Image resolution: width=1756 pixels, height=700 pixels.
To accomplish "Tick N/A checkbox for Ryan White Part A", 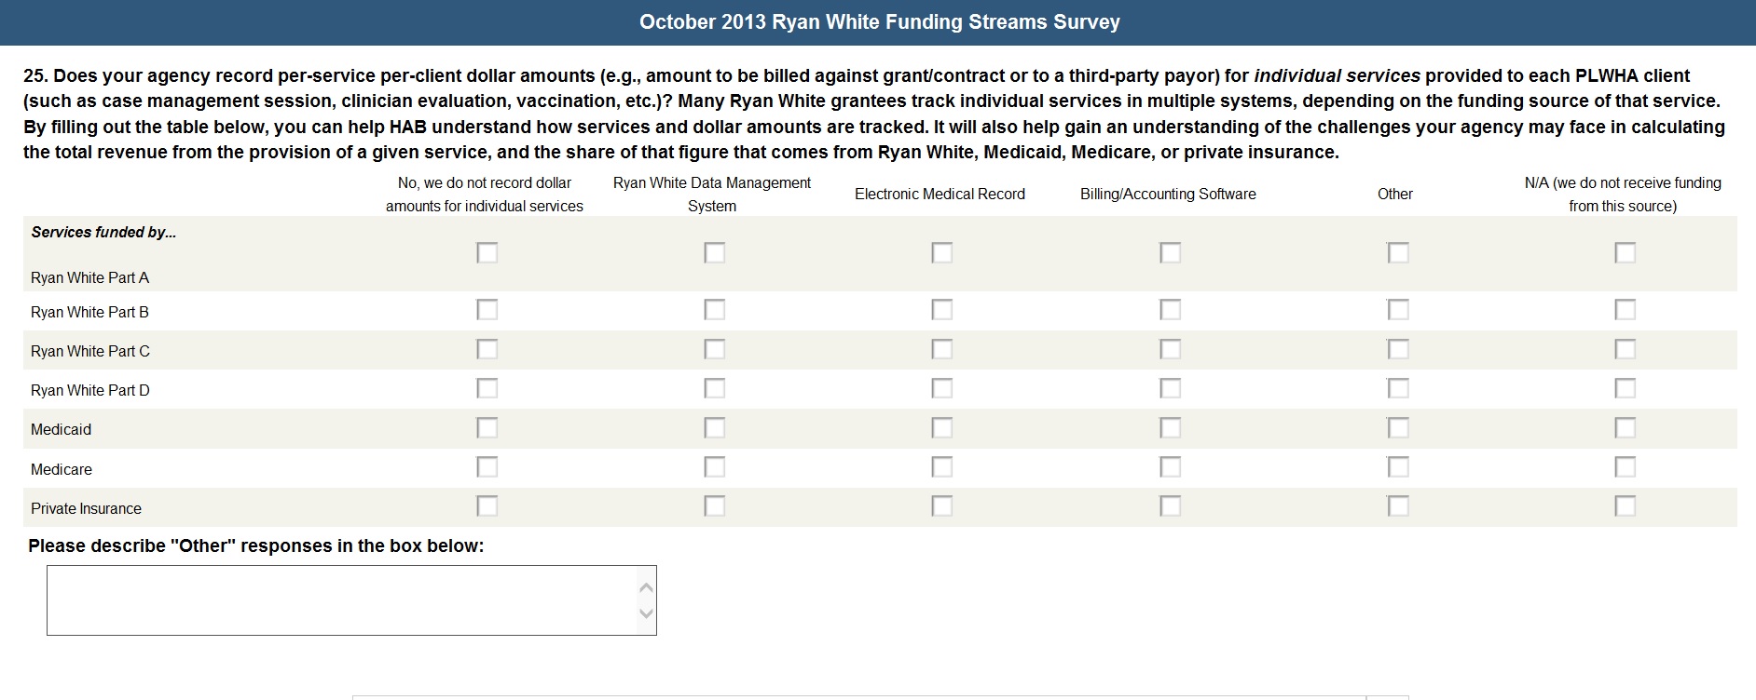I will pyautogui.click(x=1625, y=252).
